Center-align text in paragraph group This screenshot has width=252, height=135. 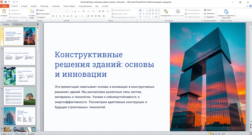coord(92,16)
